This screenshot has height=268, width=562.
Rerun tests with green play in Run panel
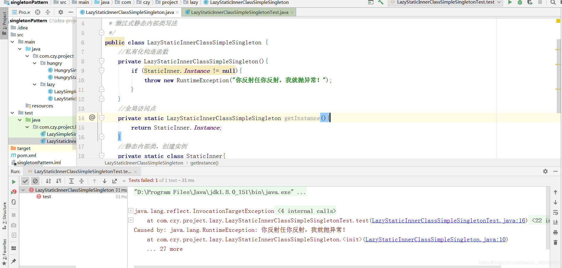[x=14, y=182]
